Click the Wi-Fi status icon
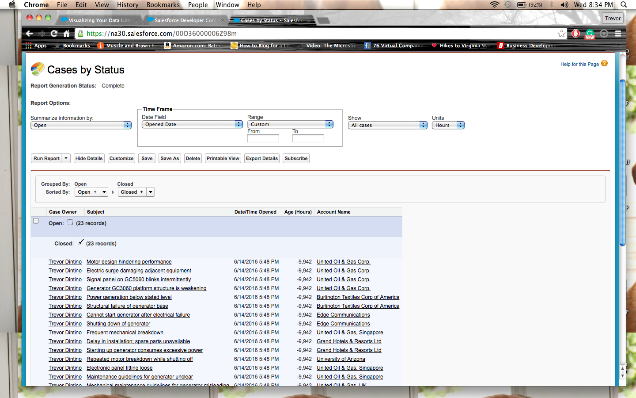 click(x=495, y=5)
